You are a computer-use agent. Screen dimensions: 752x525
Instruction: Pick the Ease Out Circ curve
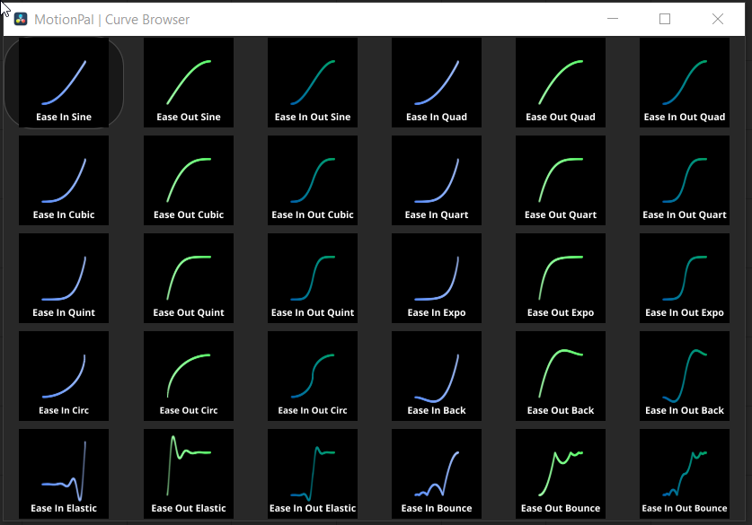click(189, 376)
